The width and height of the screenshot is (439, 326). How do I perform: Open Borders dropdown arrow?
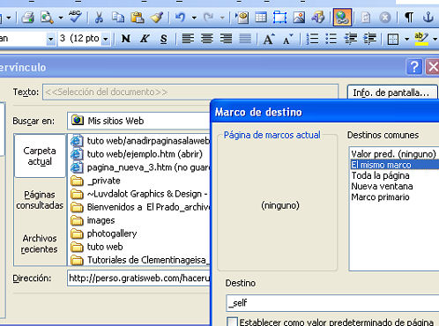pyautogui.click(x=406, y=39)
